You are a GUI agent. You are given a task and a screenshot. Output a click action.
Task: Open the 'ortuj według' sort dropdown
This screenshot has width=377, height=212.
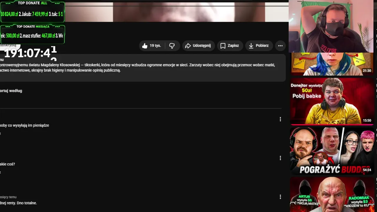pos(11,91)
